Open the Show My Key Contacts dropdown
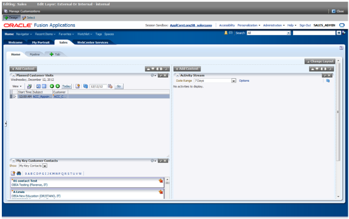Viewport: 349px width, 219px height. coord(44,166)
